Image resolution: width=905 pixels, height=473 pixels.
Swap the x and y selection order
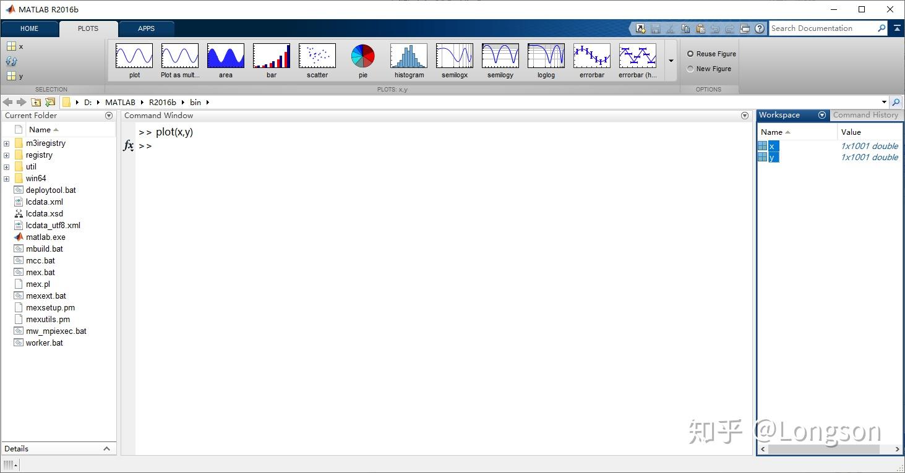(x=11, y=61)
